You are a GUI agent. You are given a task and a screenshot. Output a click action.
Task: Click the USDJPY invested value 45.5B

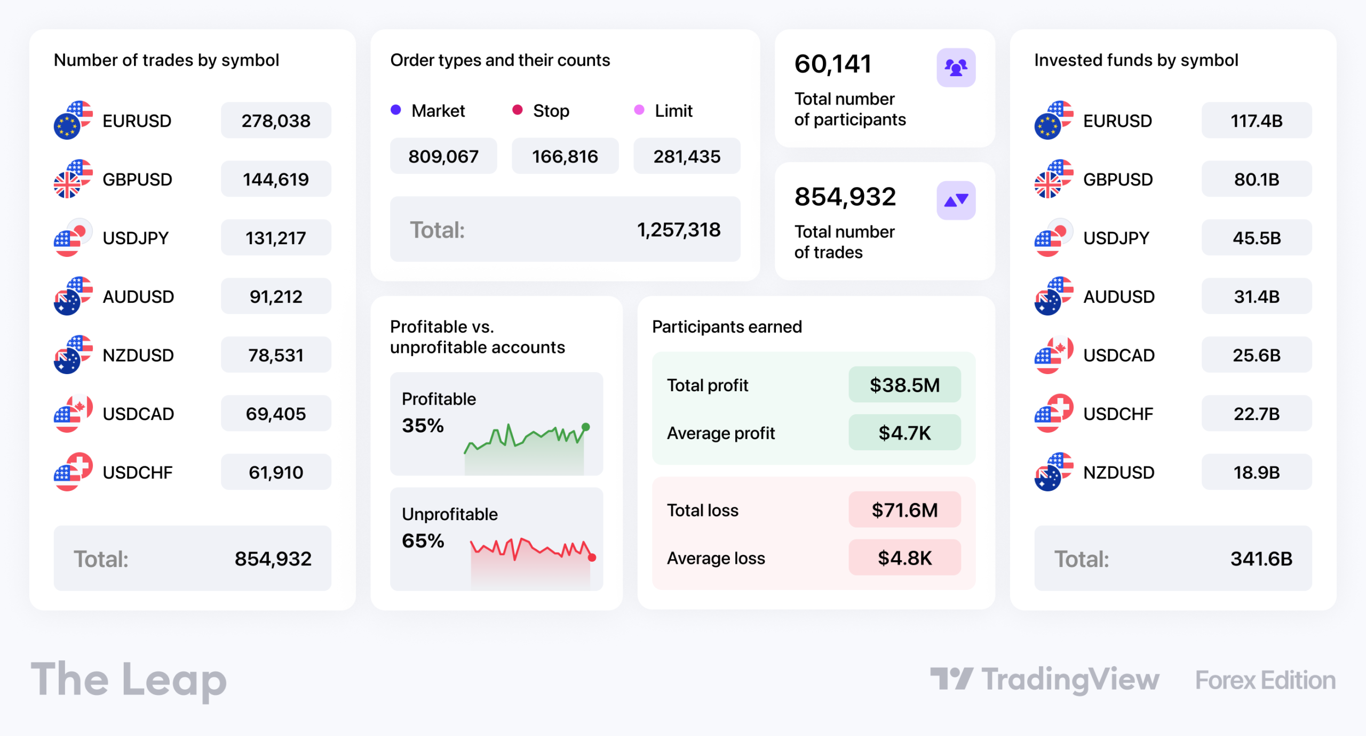[1257, 238]
